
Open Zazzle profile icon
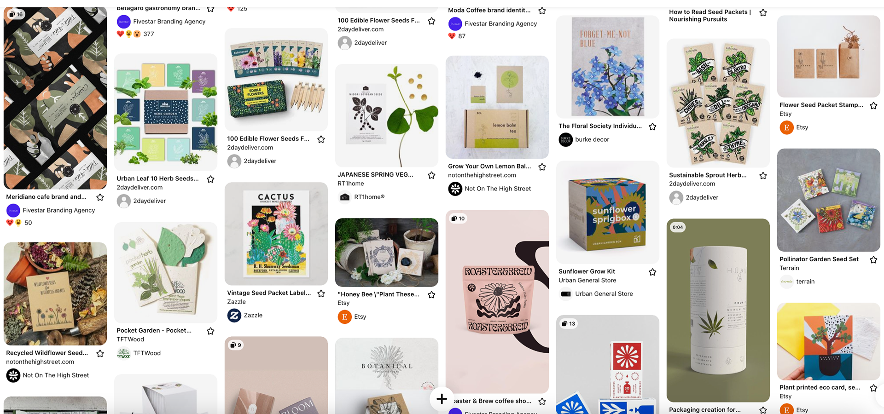click(x=234, y=315)
